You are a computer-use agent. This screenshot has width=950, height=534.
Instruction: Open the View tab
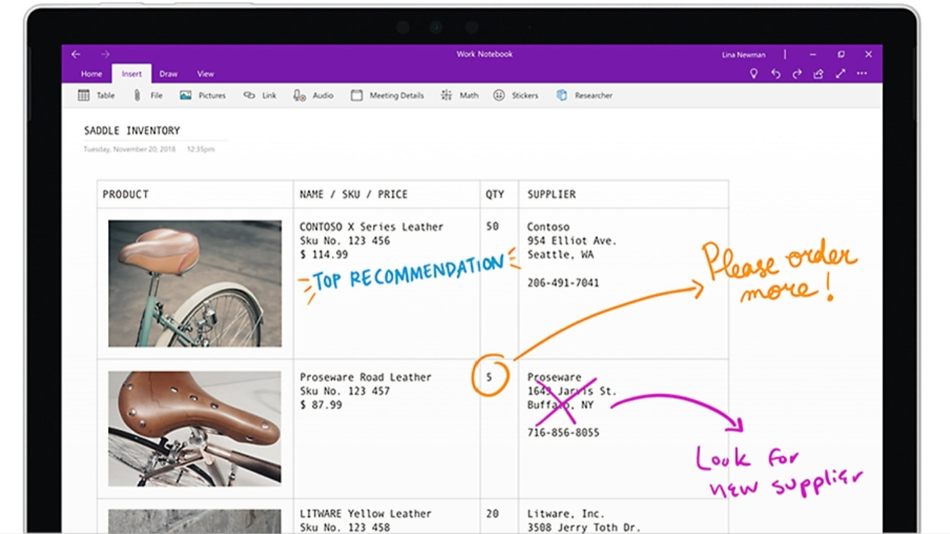[x=205, y=74]
